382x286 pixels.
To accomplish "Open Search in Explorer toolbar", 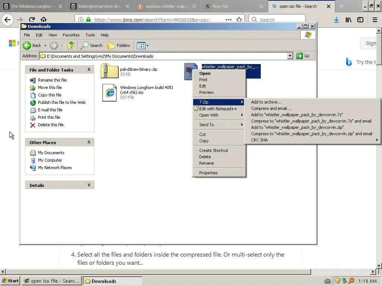I will [92, 45].
